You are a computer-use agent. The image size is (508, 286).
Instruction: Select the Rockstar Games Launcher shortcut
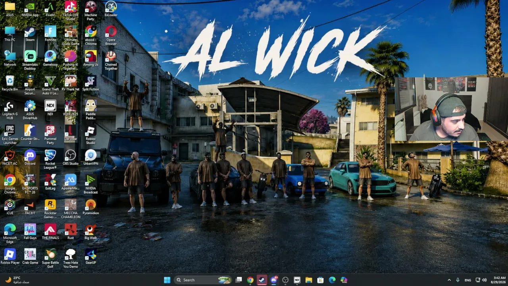[50, 209]
